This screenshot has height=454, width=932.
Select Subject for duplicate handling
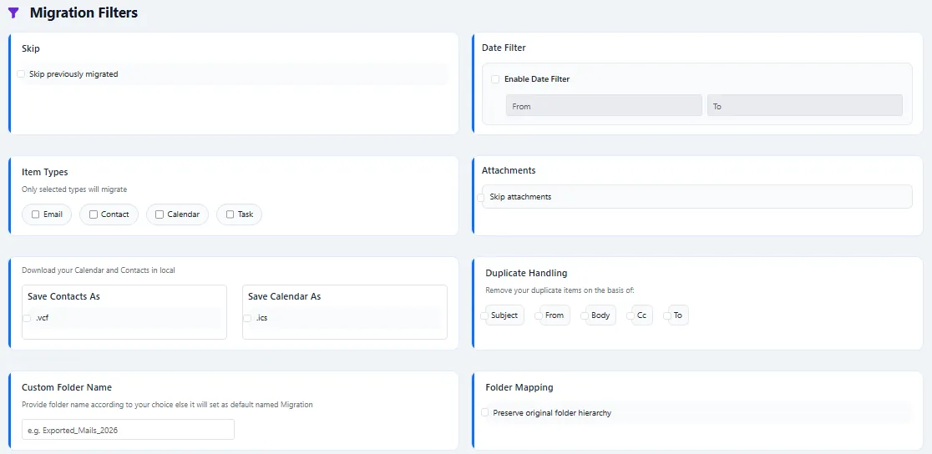click(484, 315)
